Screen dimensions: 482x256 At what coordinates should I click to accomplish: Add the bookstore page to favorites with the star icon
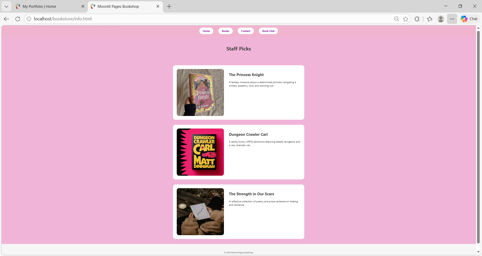click(x=406, y=19)
